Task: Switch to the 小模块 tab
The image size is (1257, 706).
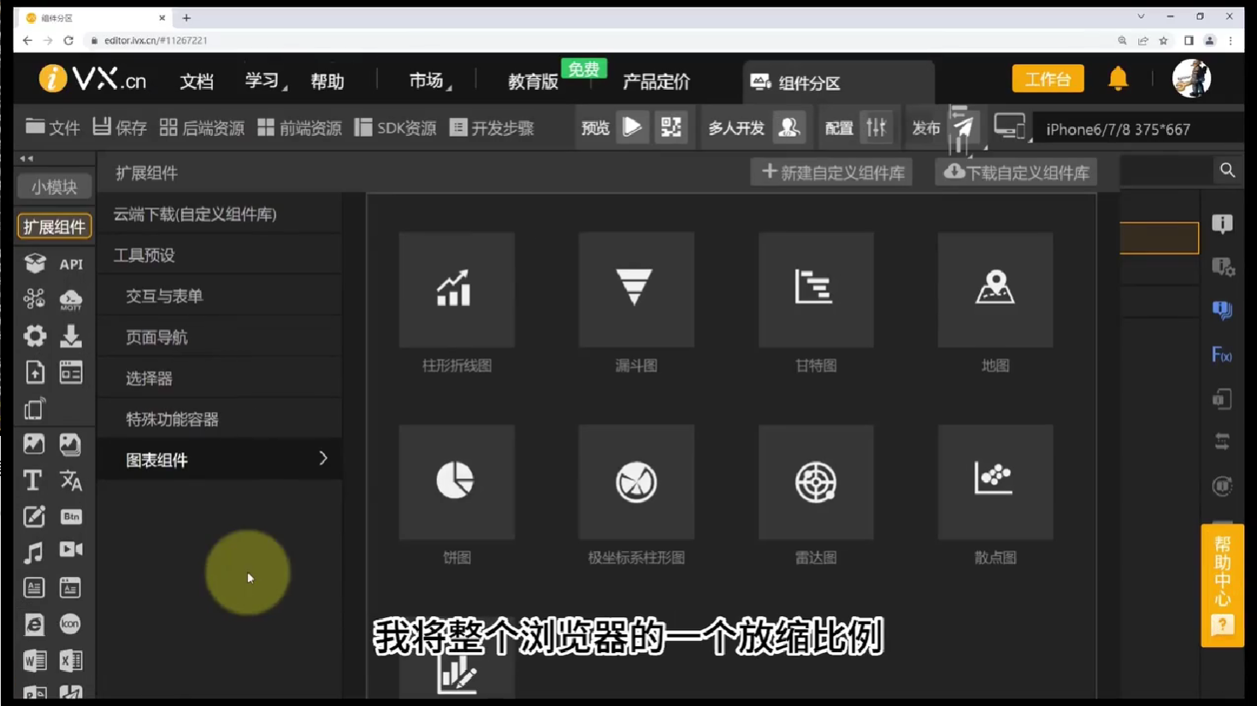Action: (54, 186)
